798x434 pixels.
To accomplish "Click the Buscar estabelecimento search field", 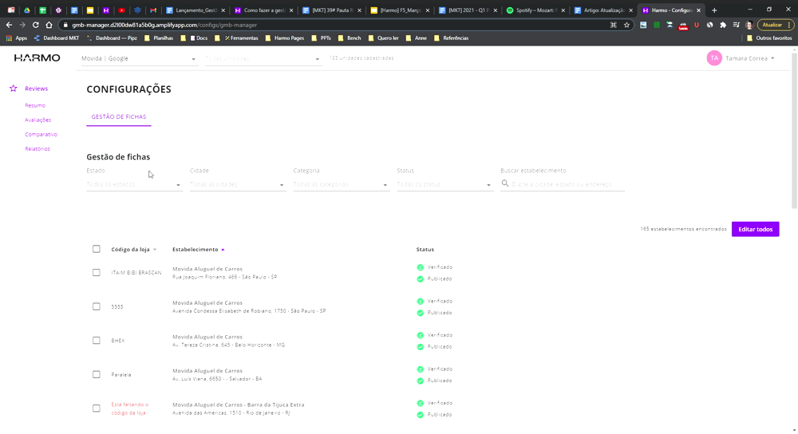I will point(563,184).
